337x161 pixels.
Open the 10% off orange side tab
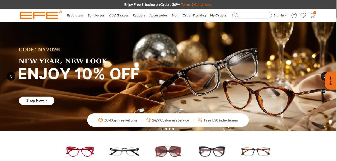[331, 80]
